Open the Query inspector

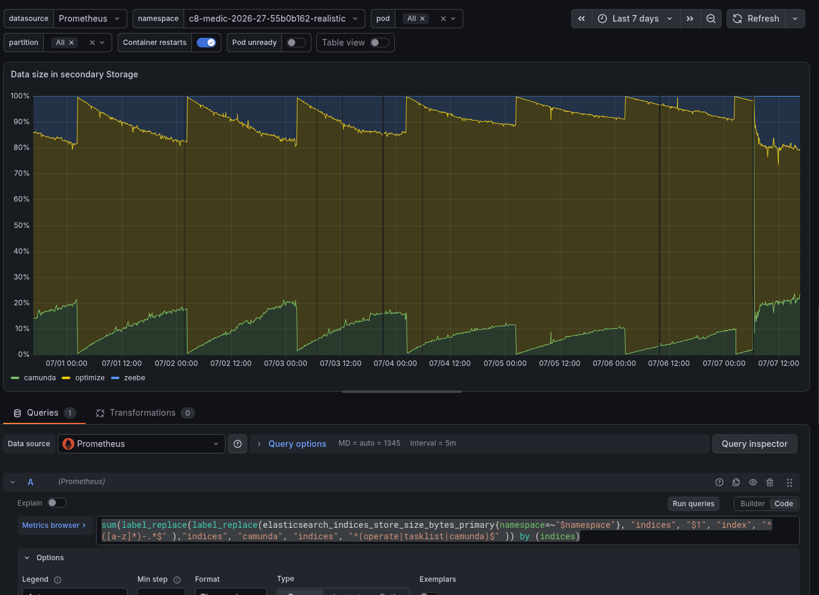(x=755, y=444)
